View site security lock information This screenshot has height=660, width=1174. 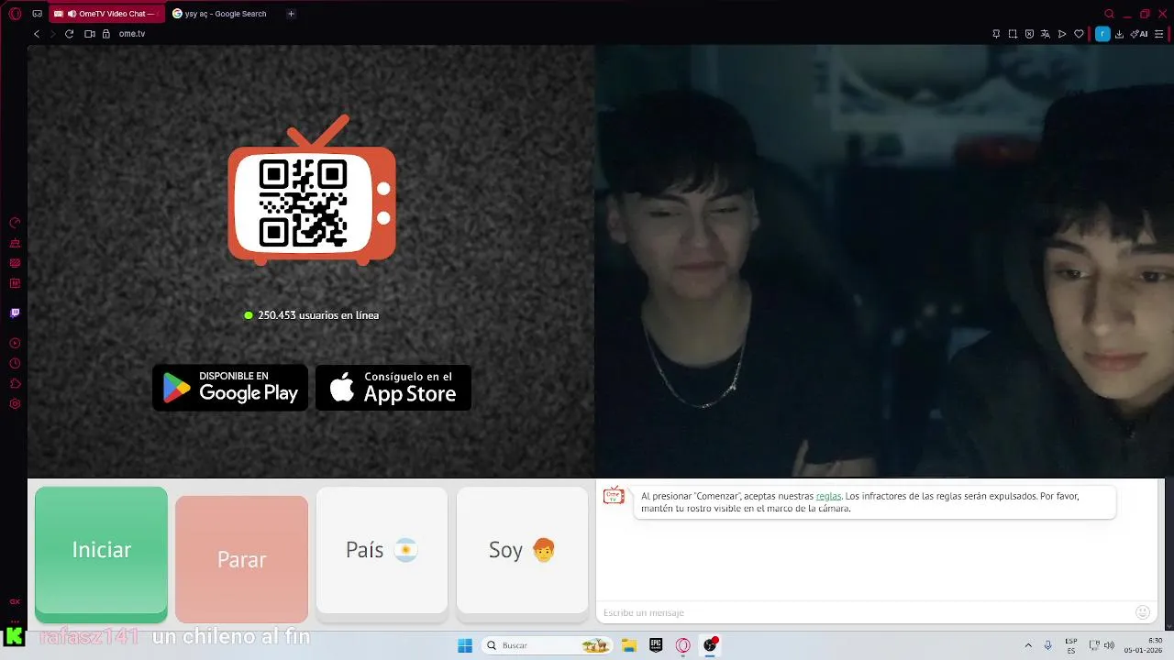(106, 34)
